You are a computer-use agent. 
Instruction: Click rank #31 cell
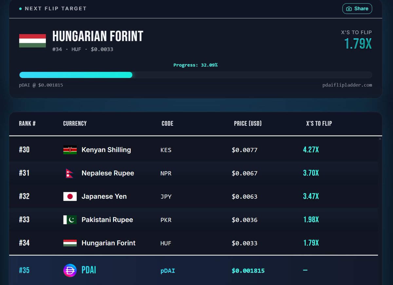click(x=24, y=173)
